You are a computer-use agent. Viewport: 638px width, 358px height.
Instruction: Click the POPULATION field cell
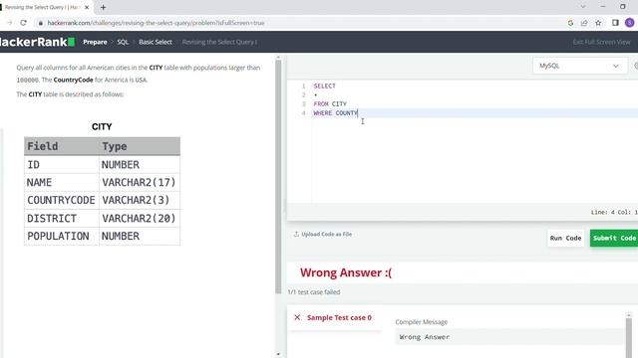tap(62, 237)
